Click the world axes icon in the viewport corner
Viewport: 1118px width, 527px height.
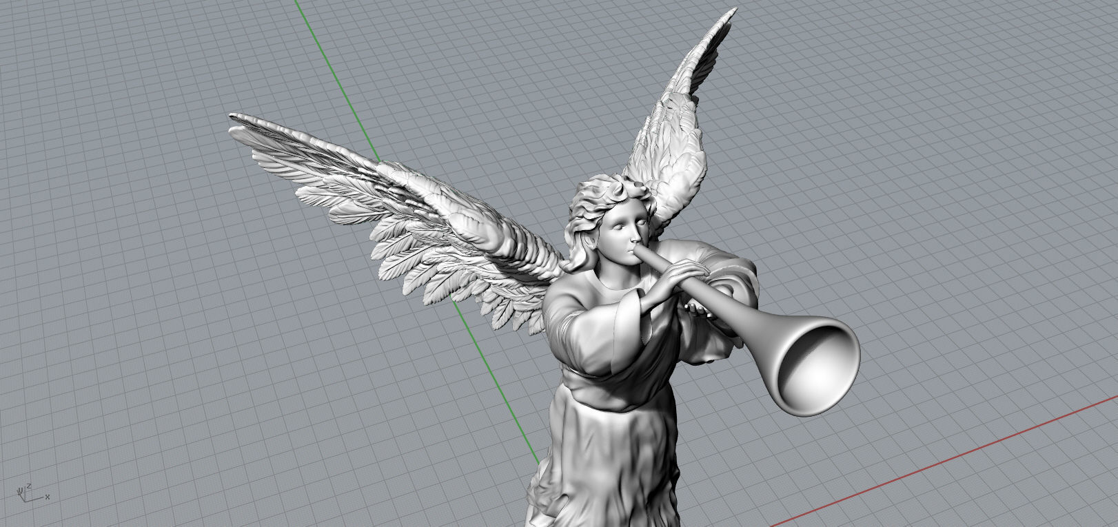32,492
